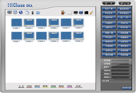Click the thumbnail grid view icon
This screenshot has width=136, height=93.
(x=9, y=12)
